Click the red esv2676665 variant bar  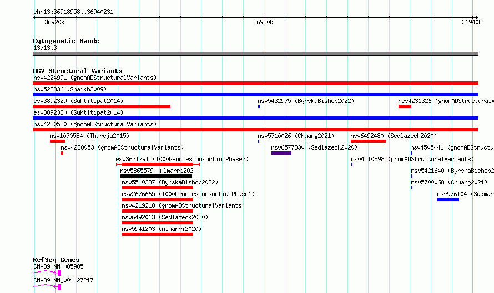[x=158, y=199]
